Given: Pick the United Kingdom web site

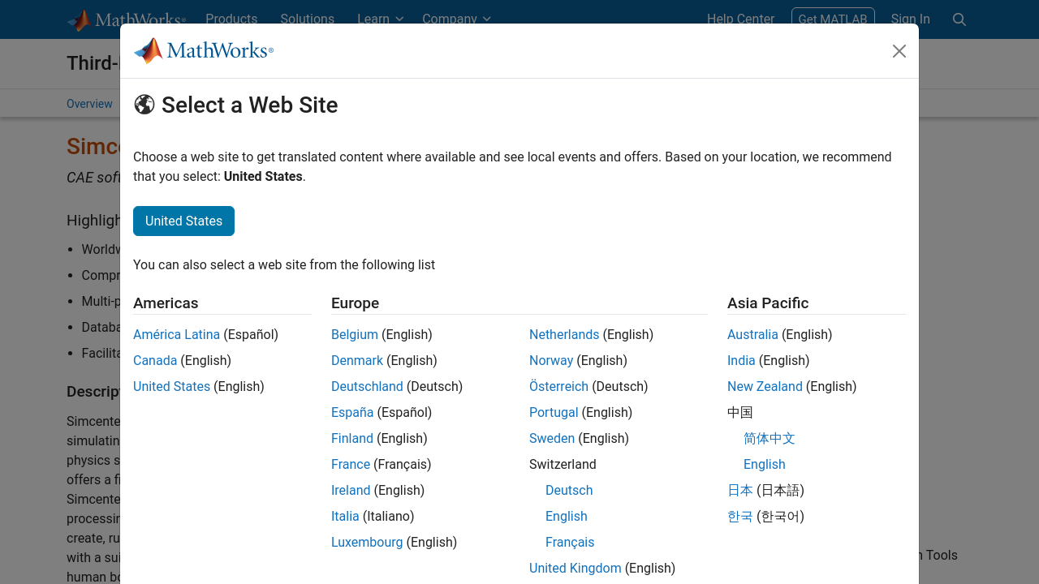Looking at the screenshot, I should pyautogui.click(x=575, y=568).
